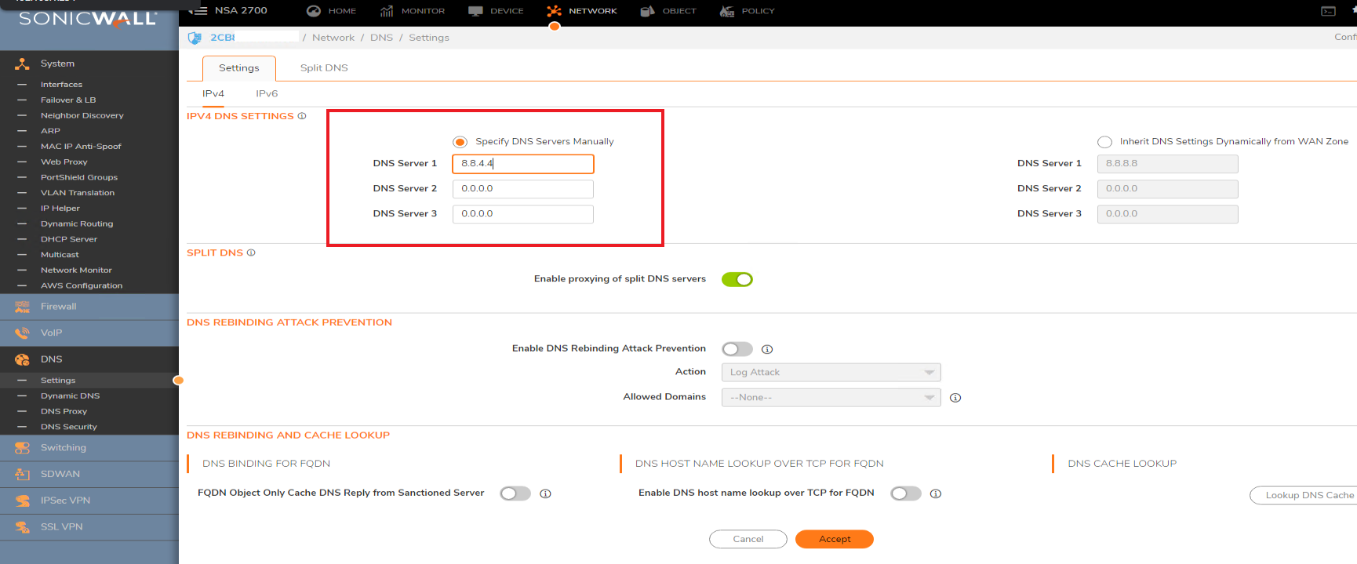Screen dimensions: 1357x564
Task: Click the DNS Server 2 input field
Action: pyautogui.click(x=522, y=189)
